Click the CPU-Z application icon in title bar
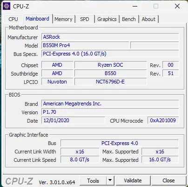 pos(7,6)
